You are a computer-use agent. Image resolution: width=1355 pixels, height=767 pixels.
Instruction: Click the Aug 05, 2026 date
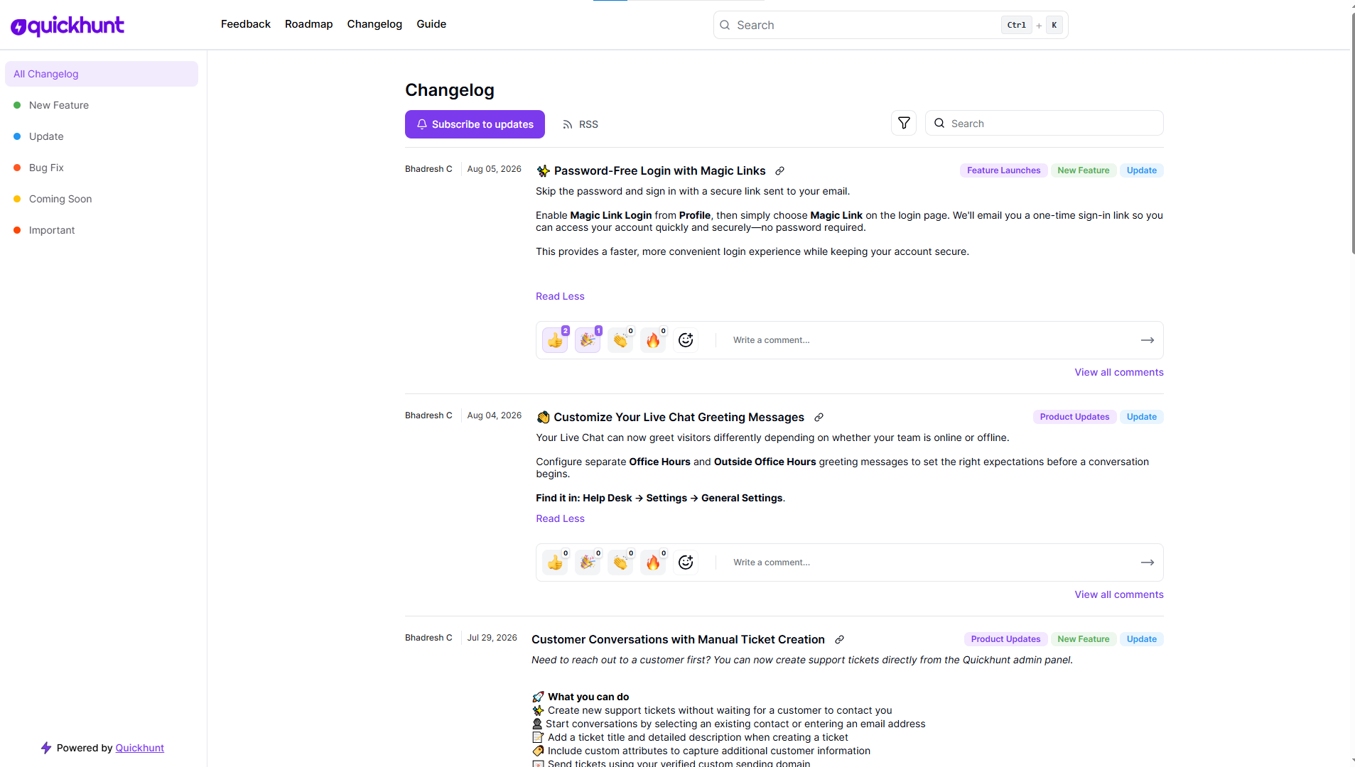click(x=494, y=169)
